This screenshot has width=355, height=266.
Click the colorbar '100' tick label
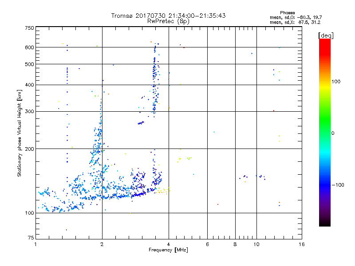336,82
